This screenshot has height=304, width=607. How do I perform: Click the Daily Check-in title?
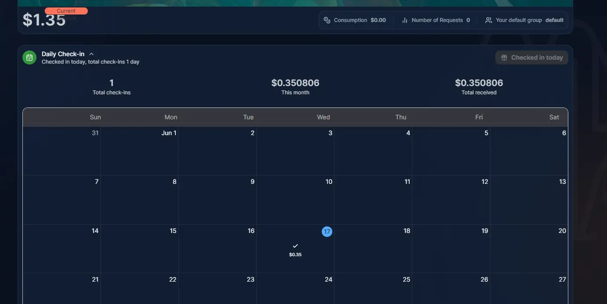click(63, 54)
